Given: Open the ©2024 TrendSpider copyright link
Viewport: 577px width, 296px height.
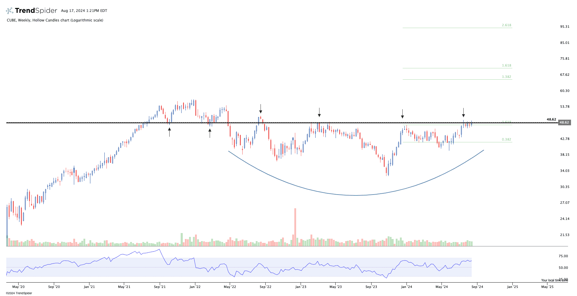Looking at the screenshot, I should coord(19,293).
